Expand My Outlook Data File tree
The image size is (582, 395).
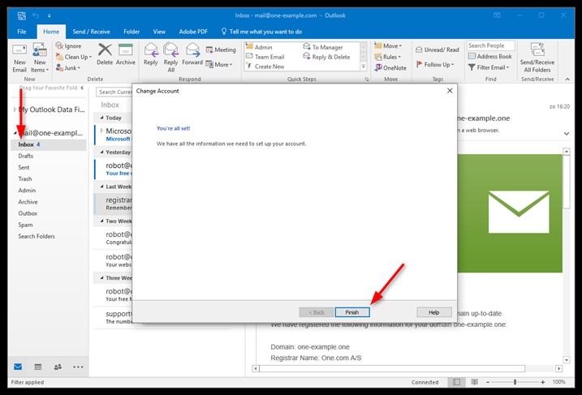[15, 109]
